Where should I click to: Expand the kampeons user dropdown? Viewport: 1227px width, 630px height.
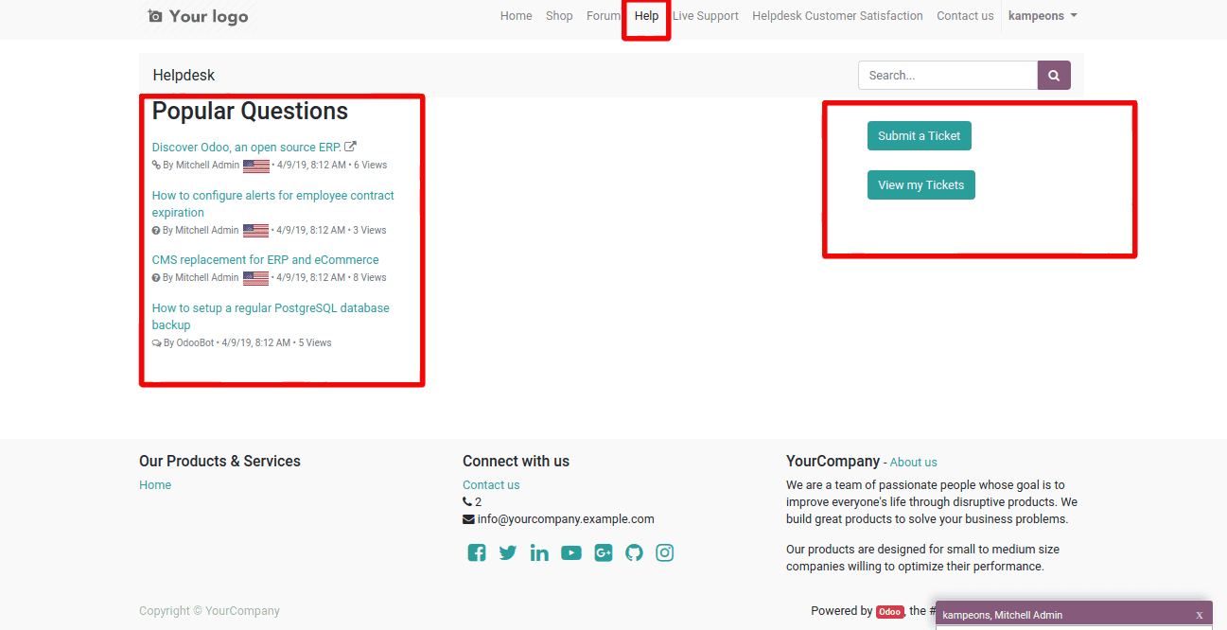(1043, 16)
